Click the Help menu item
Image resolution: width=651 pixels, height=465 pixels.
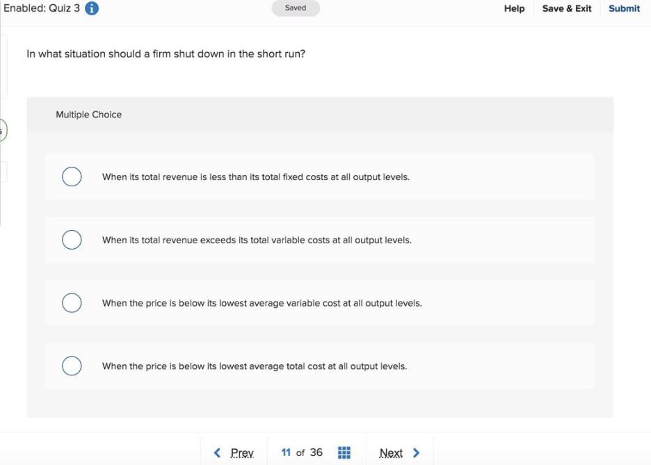tap(514, 8)
